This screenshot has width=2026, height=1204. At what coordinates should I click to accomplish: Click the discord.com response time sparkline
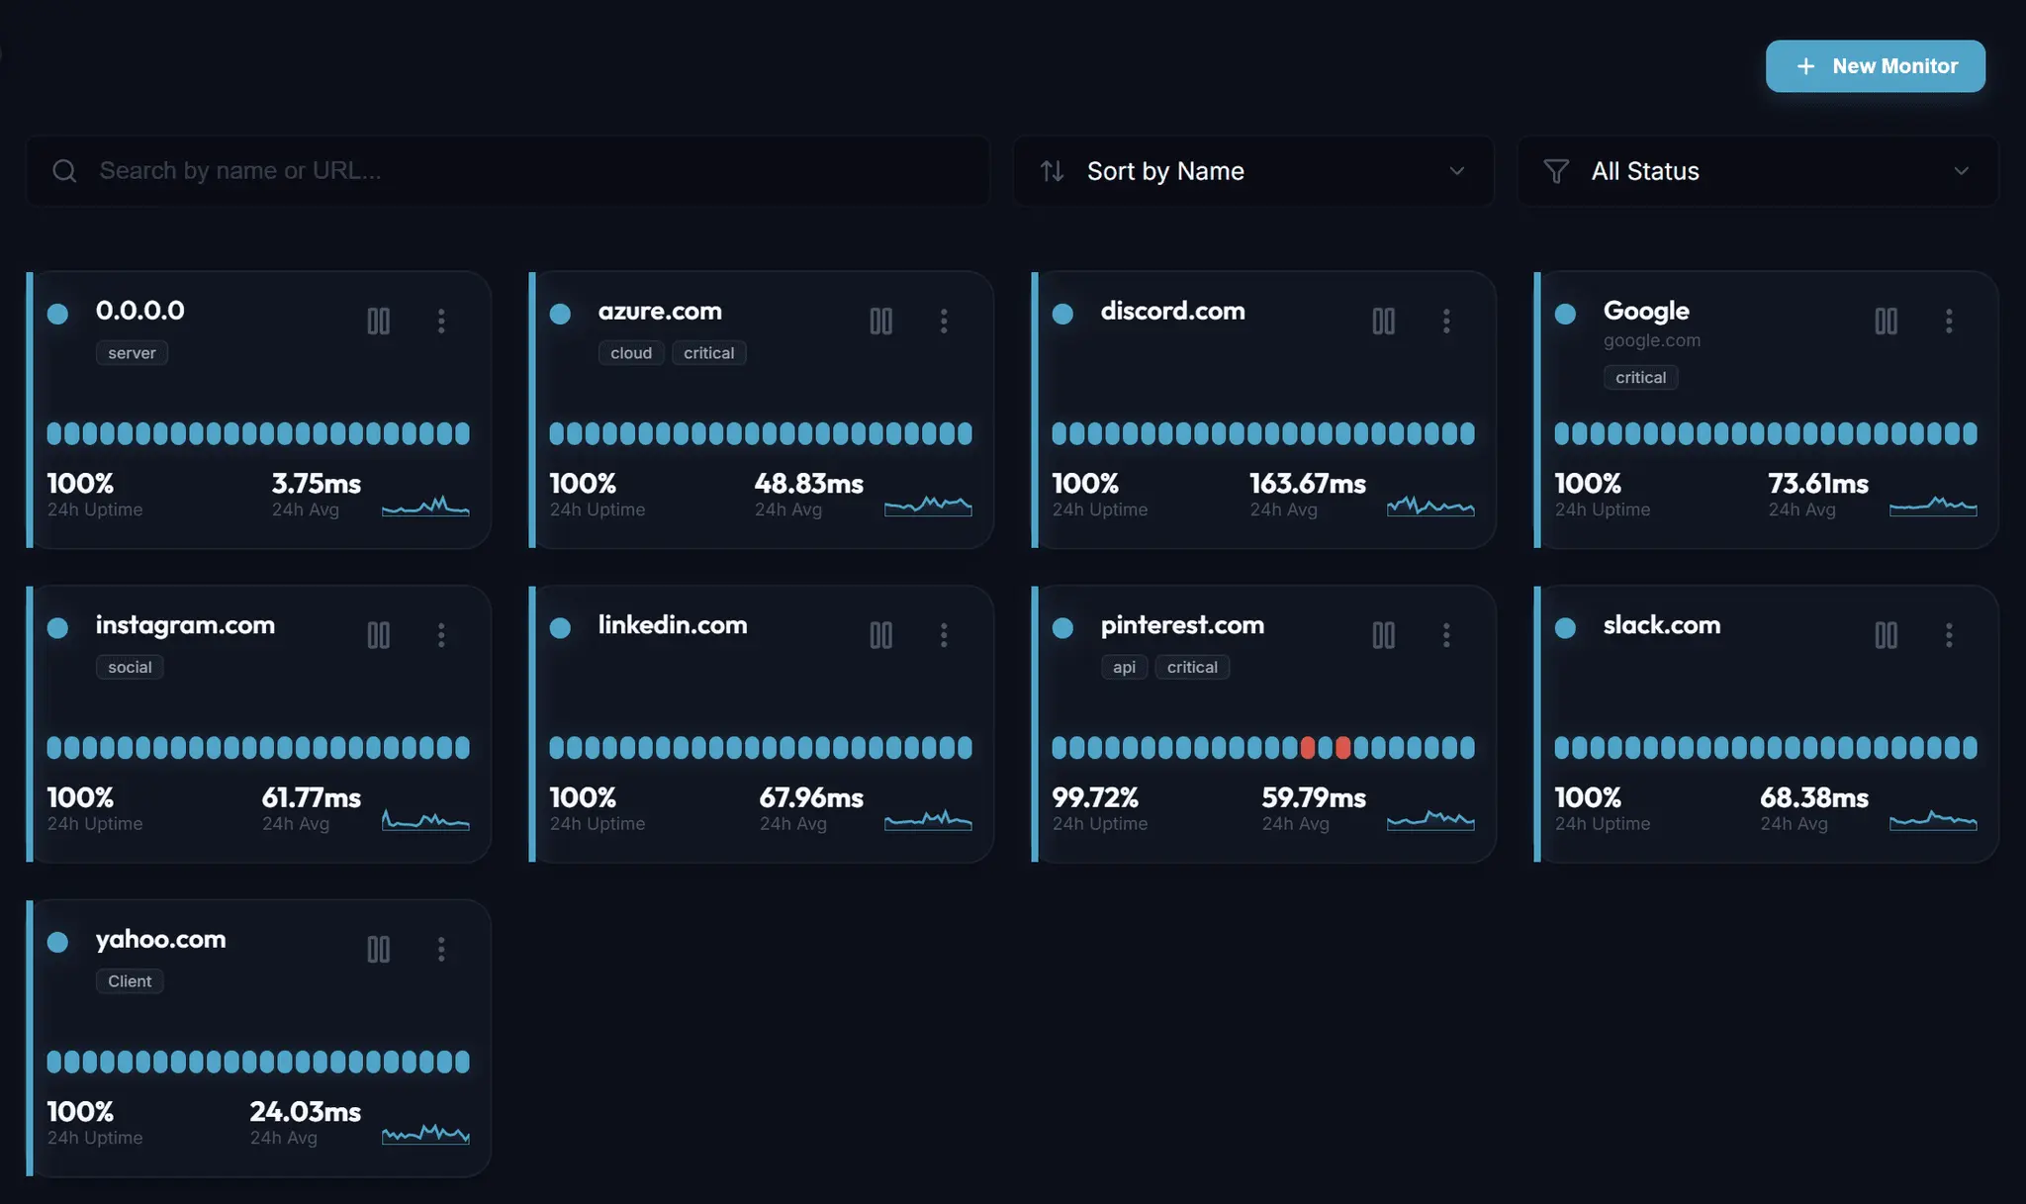1430,506
